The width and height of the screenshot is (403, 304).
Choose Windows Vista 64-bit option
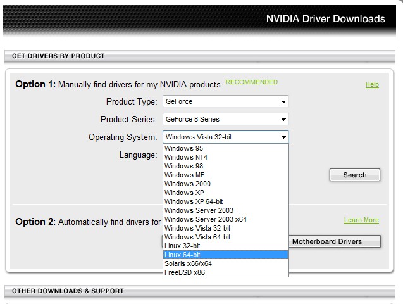pos(226,237)
